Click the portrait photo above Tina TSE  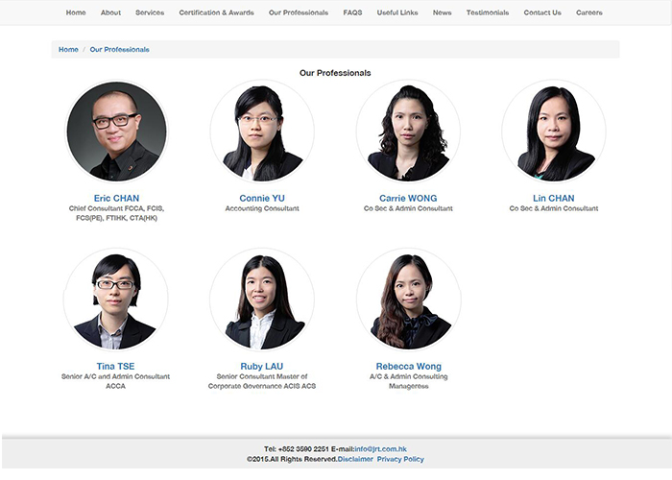116,300
